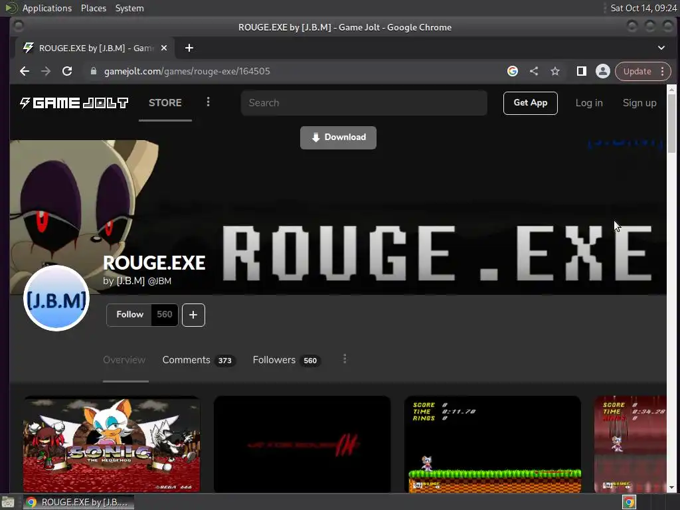Add game to playlist with plus button
Image resolution: width=680 pixels, height=510 pixels.
pyautogui.click(x=193, y=315)
